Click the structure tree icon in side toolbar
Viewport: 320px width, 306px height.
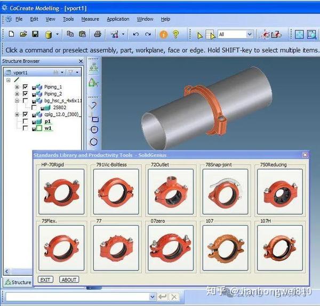[x=94, y=67]
